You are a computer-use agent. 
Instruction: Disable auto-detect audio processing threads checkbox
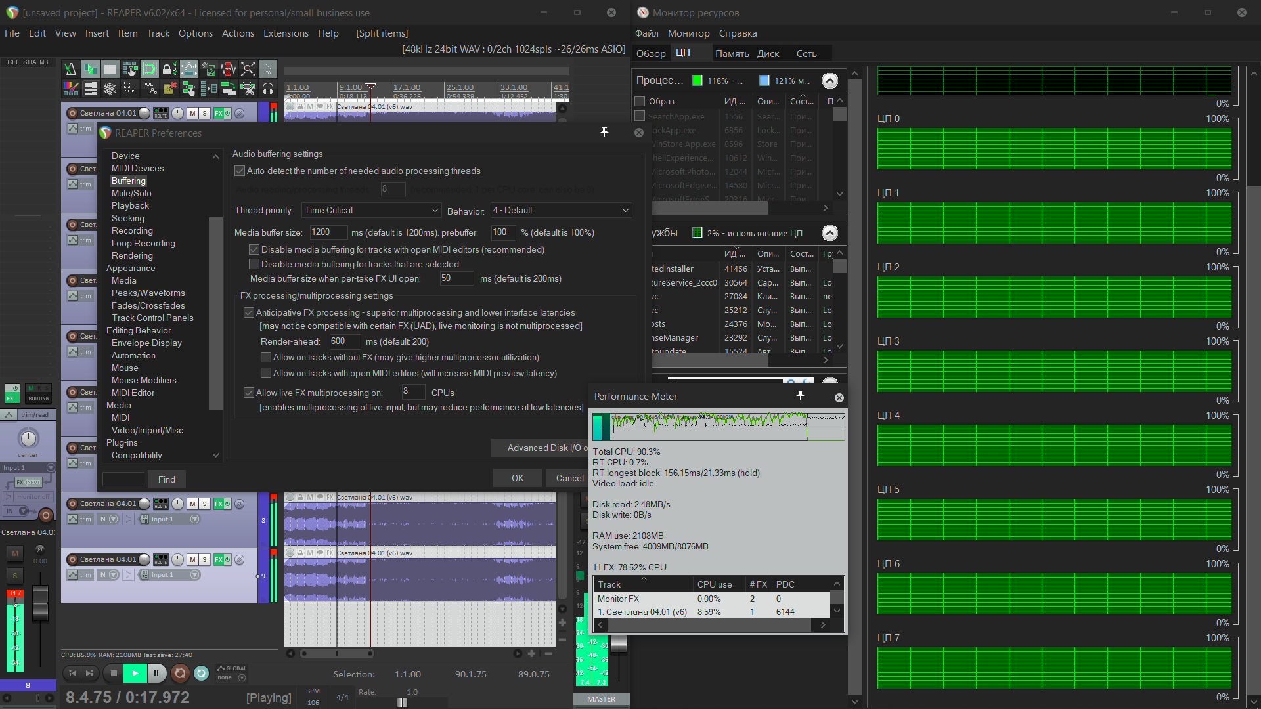[x=240, y=171]
